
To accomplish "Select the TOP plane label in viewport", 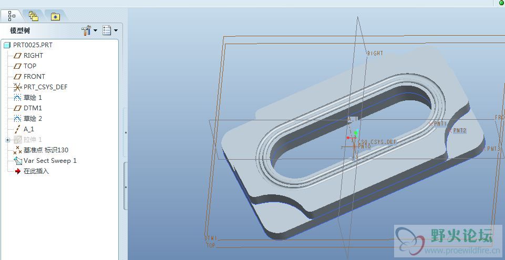I will click(211, 245).
